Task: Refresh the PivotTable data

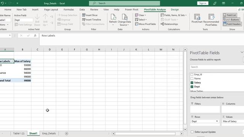Action: point(113,20)
